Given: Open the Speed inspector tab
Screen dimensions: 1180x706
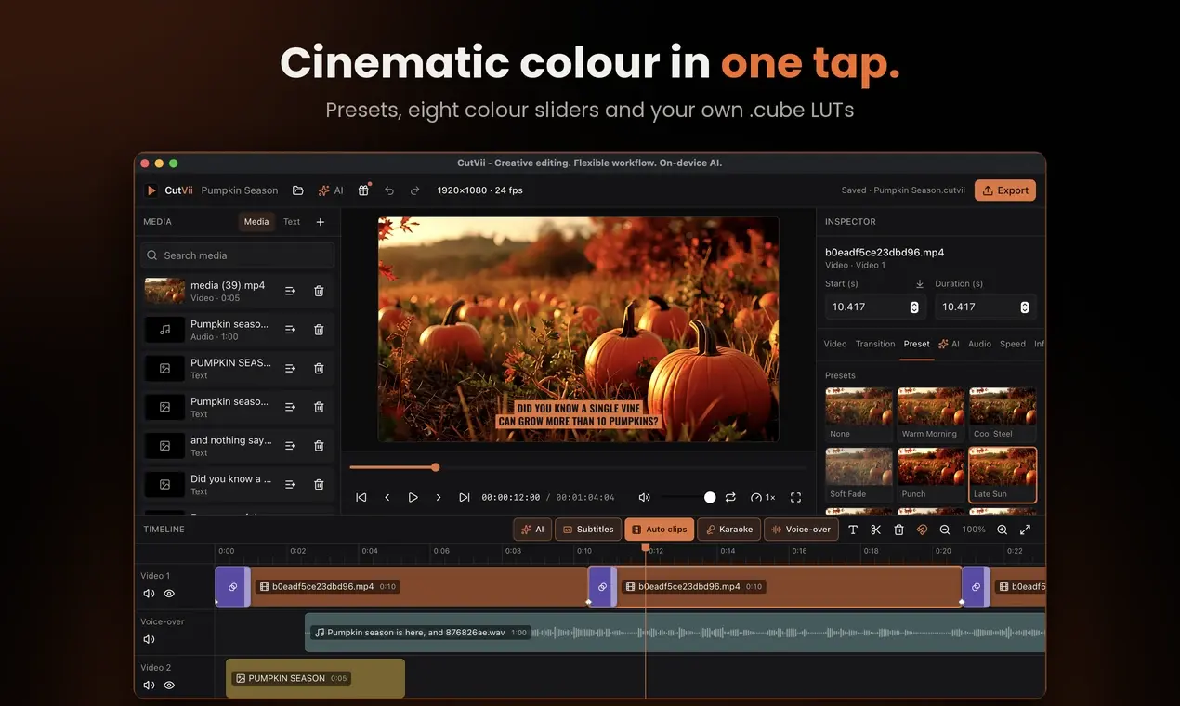Looking at the screenshot, I should [x=1013, y=344].
